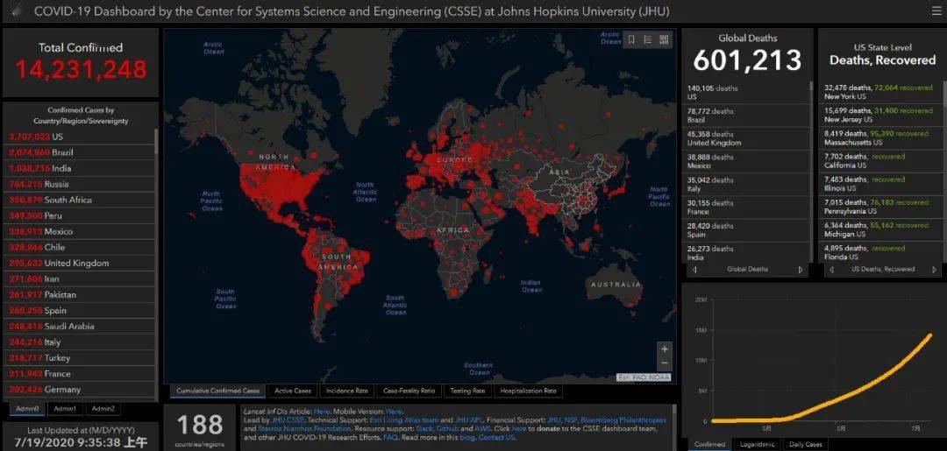The width and height of the screenshot is (947, 451).
Task: Select the Active Cases map tab
Action: point(293,391)
